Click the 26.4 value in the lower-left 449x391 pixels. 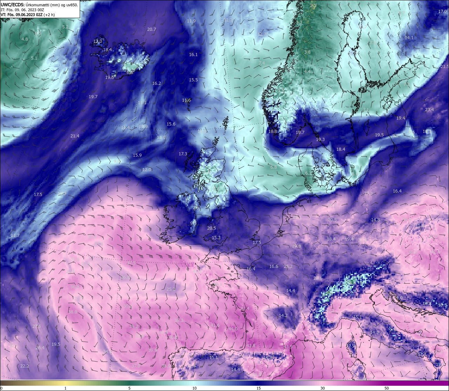40,348
